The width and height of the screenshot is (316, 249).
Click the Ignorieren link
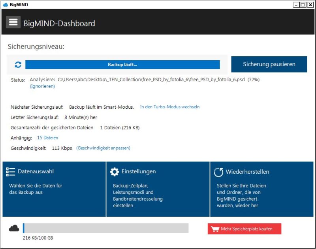tap(42, 86)
